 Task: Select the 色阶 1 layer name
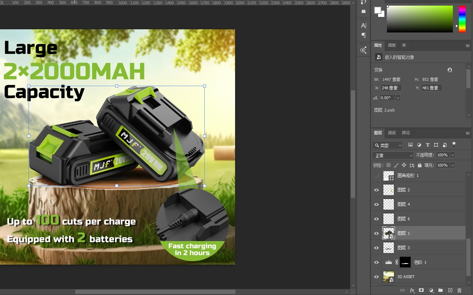click(420, 262)
